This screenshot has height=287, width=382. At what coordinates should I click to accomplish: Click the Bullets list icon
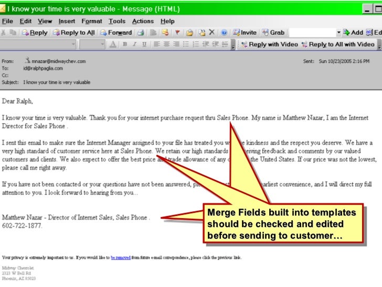(x=186, y=44)
